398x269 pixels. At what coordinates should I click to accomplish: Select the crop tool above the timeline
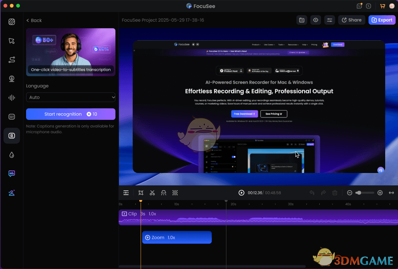[141, 192]
